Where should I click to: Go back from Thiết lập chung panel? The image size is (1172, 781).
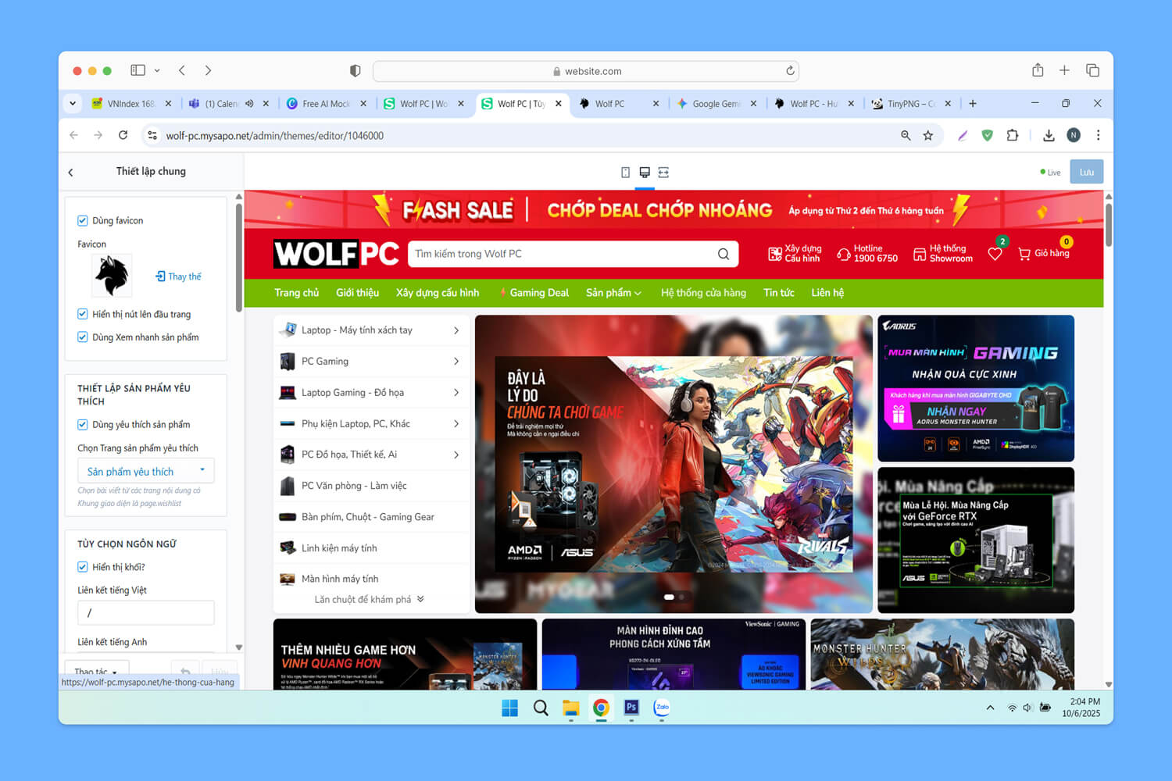pos(71,173)
